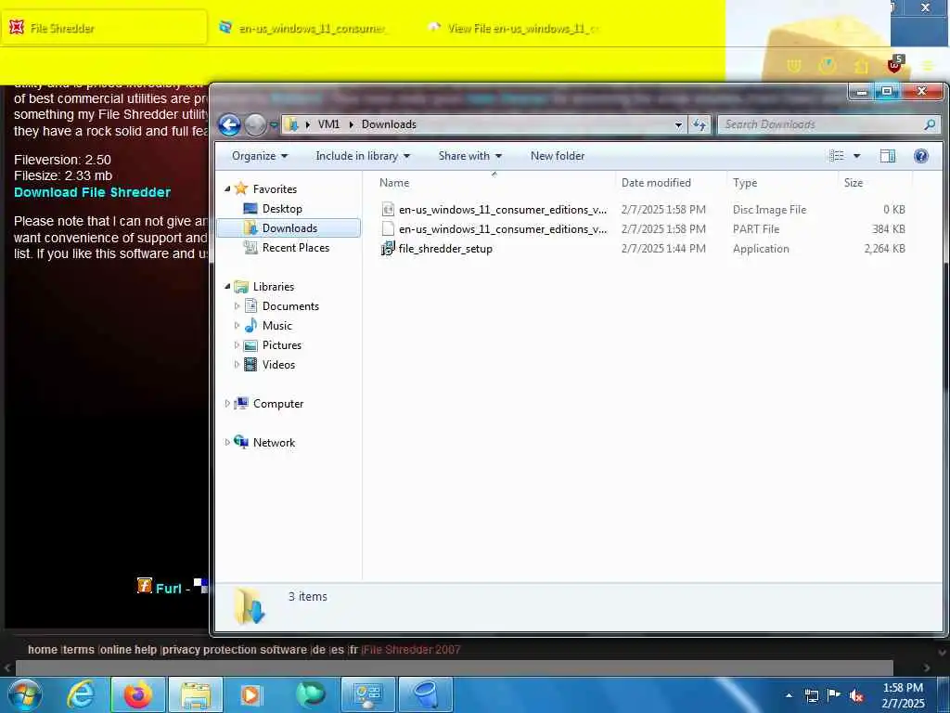This screenshot has width=950, height=713.
Task: Click privacy protection software footer link
Action: 235,649
